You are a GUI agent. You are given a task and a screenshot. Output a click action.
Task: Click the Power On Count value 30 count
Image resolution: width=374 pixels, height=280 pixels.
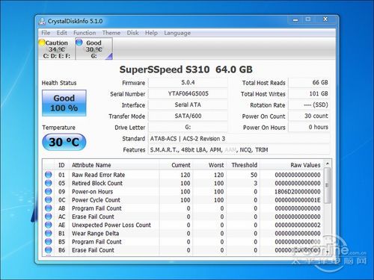tap(309, 116)
